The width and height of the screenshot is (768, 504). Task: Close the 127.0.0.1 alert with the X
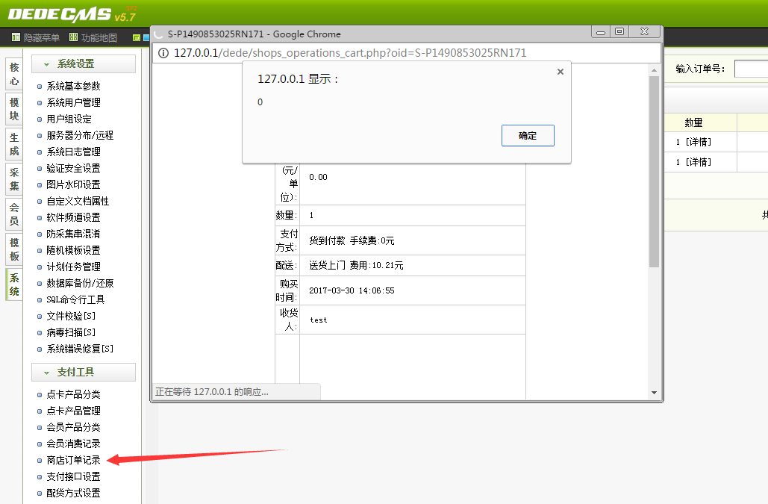[561, 72]
